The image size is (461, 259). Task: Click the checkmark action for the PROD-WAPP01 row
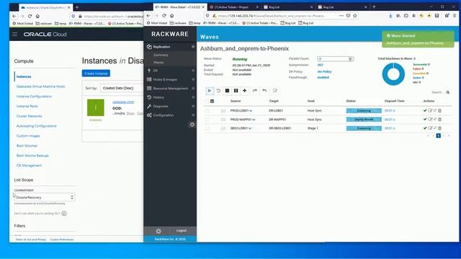[425, 119]
